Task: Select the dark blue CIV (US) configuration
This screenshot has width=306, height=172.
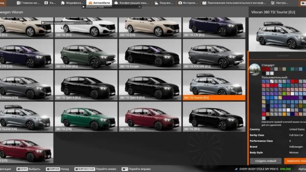Action: (27, 54)
